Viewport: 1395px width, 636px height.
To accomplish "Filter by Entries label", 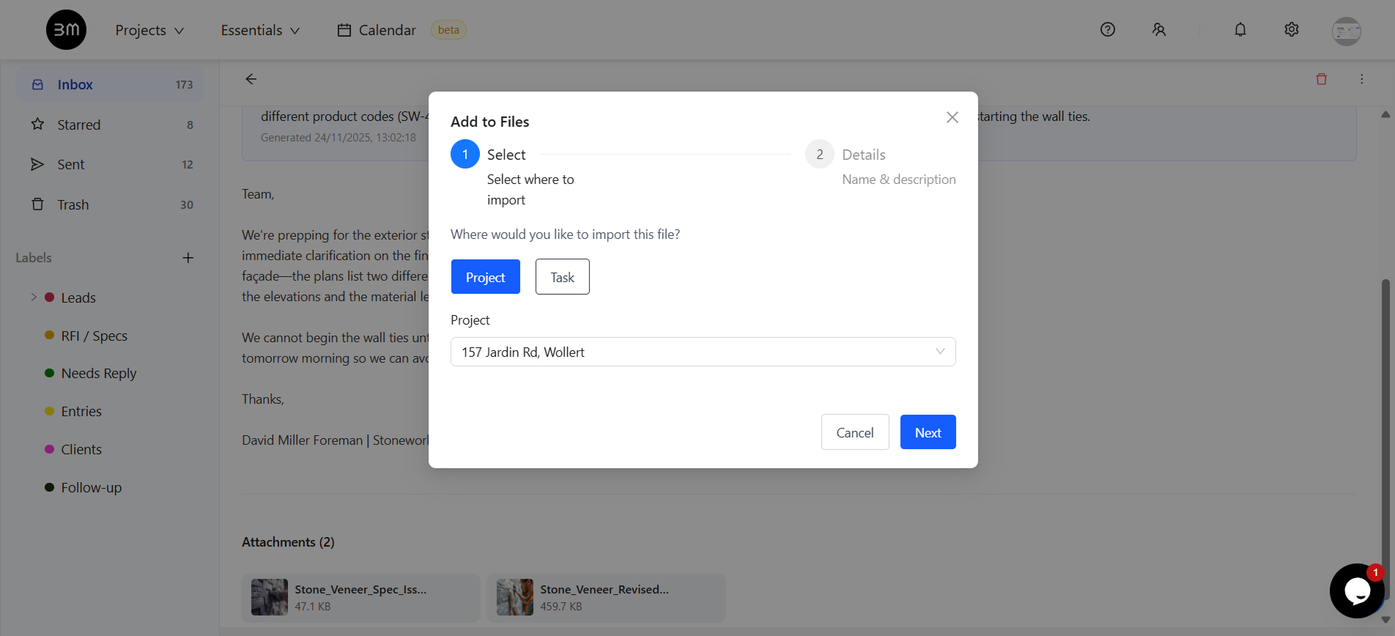I will [81, 412].
